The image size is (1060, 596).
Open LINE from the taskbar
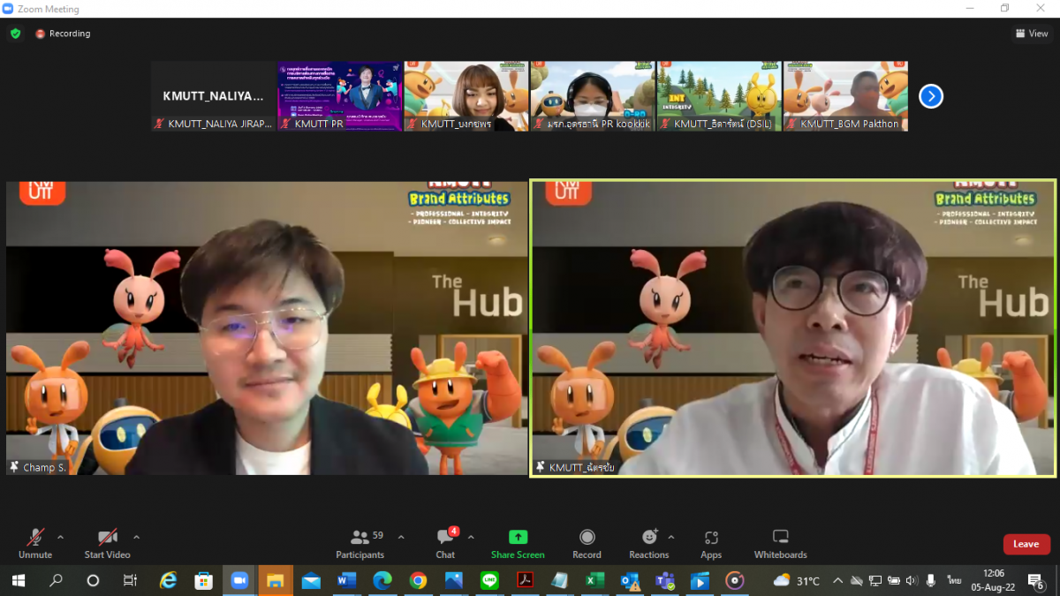point(489,580)
